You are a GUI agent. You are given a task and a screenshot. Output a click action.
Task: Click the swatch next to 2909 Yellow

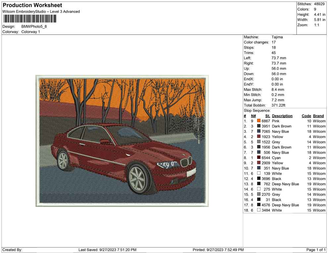pyautogui.click(x=259, y=163)
